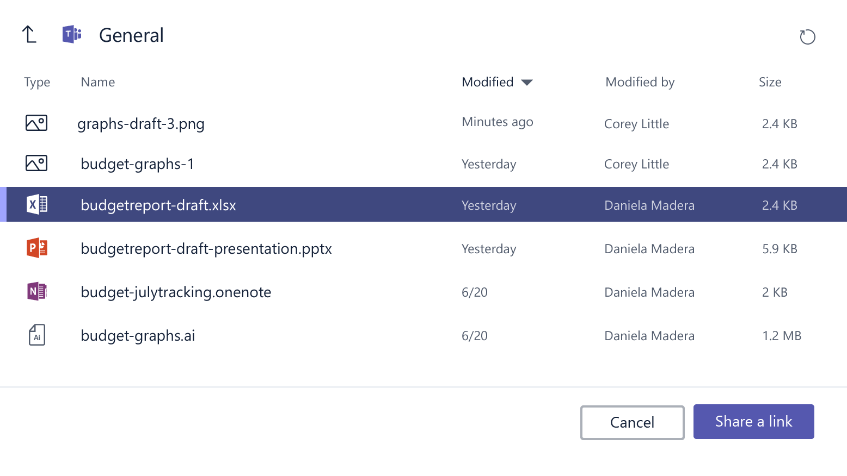Click the PowerPoint icon beside the presentation file
This screenshot has height=476, width=847.
tap(36, 248)
